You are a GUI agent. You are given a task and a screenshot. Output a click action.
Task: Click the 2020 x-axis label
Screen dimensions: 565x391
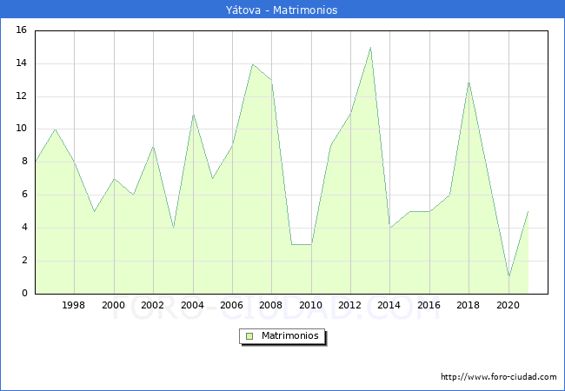[x=508, y=305]
